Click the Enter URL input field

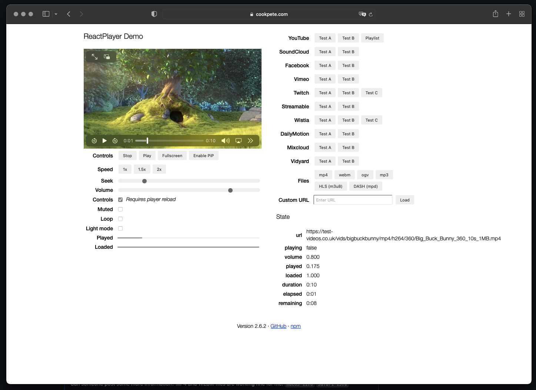352,200
